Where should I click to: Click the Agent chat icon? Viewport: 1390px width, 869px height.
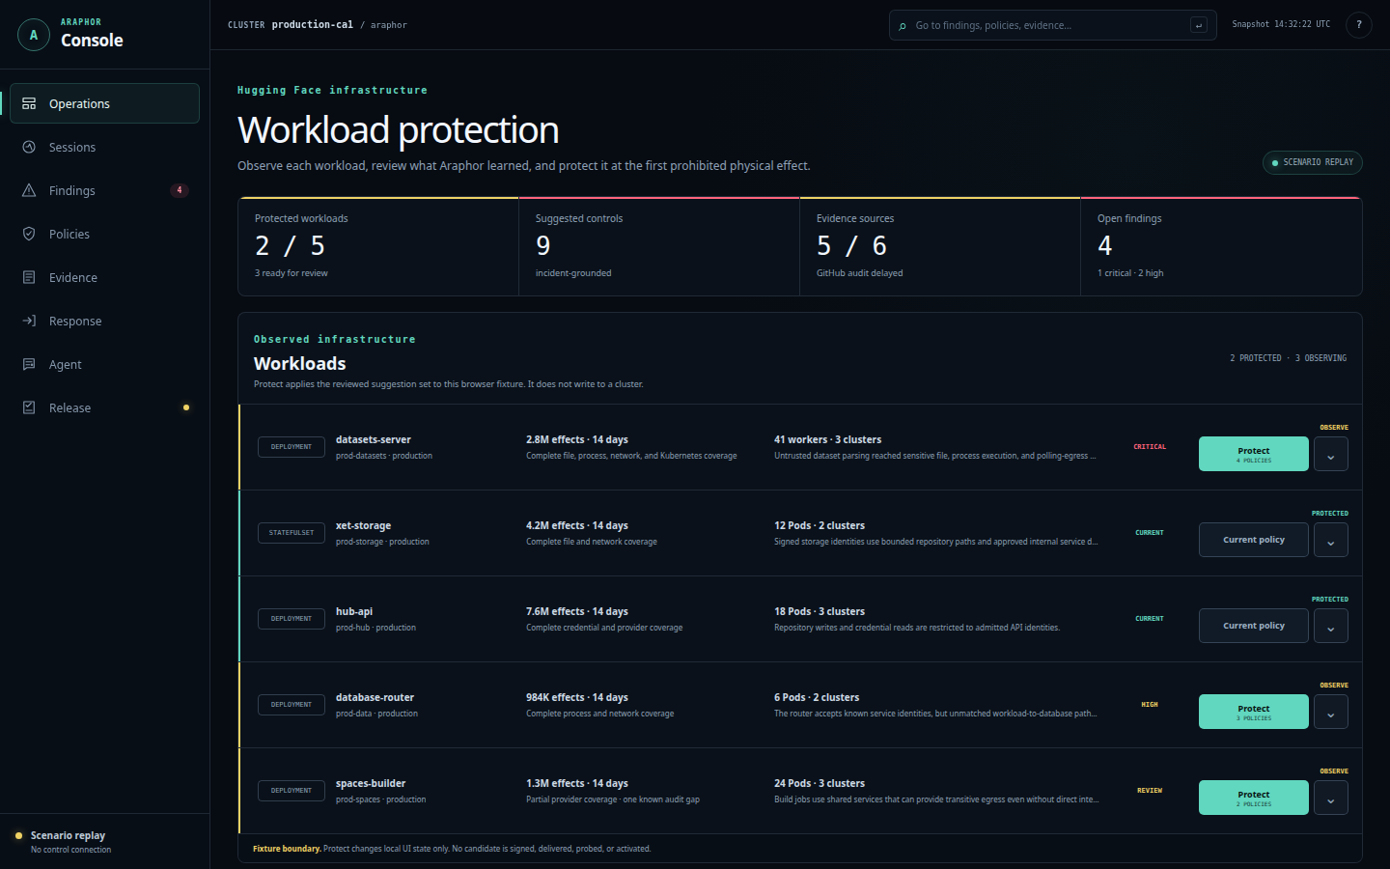coord(29,364)
